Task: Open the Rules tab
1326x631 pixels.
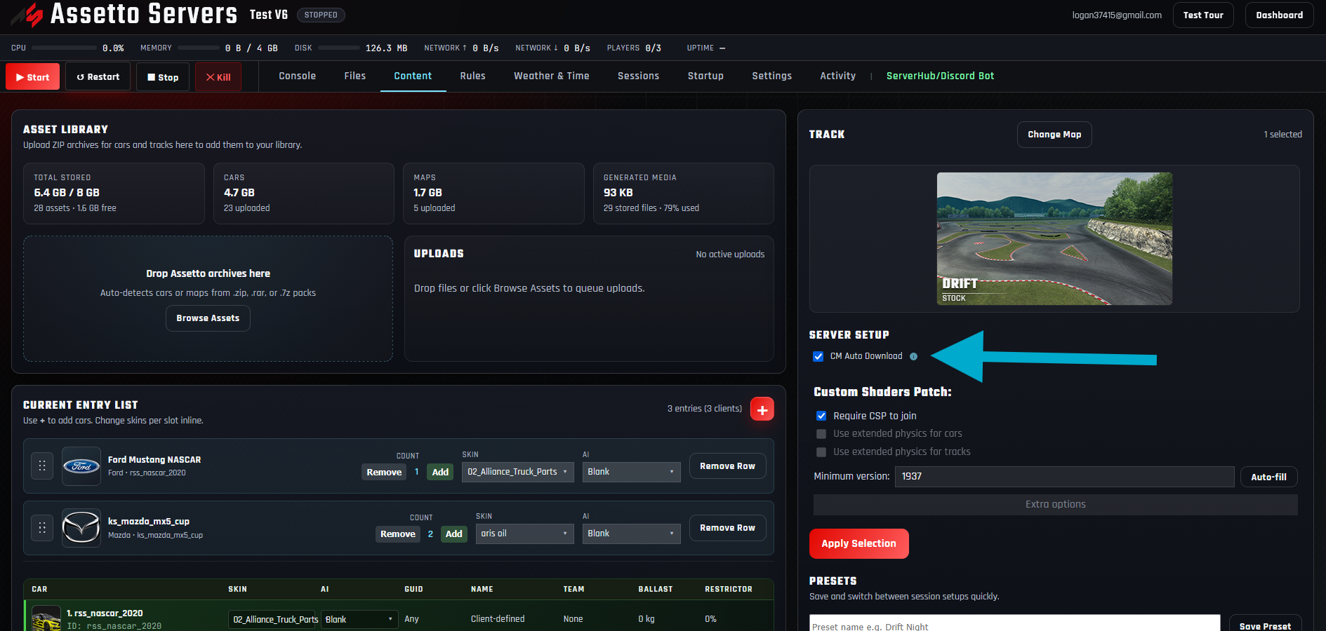Action: (x=472, y=76)
